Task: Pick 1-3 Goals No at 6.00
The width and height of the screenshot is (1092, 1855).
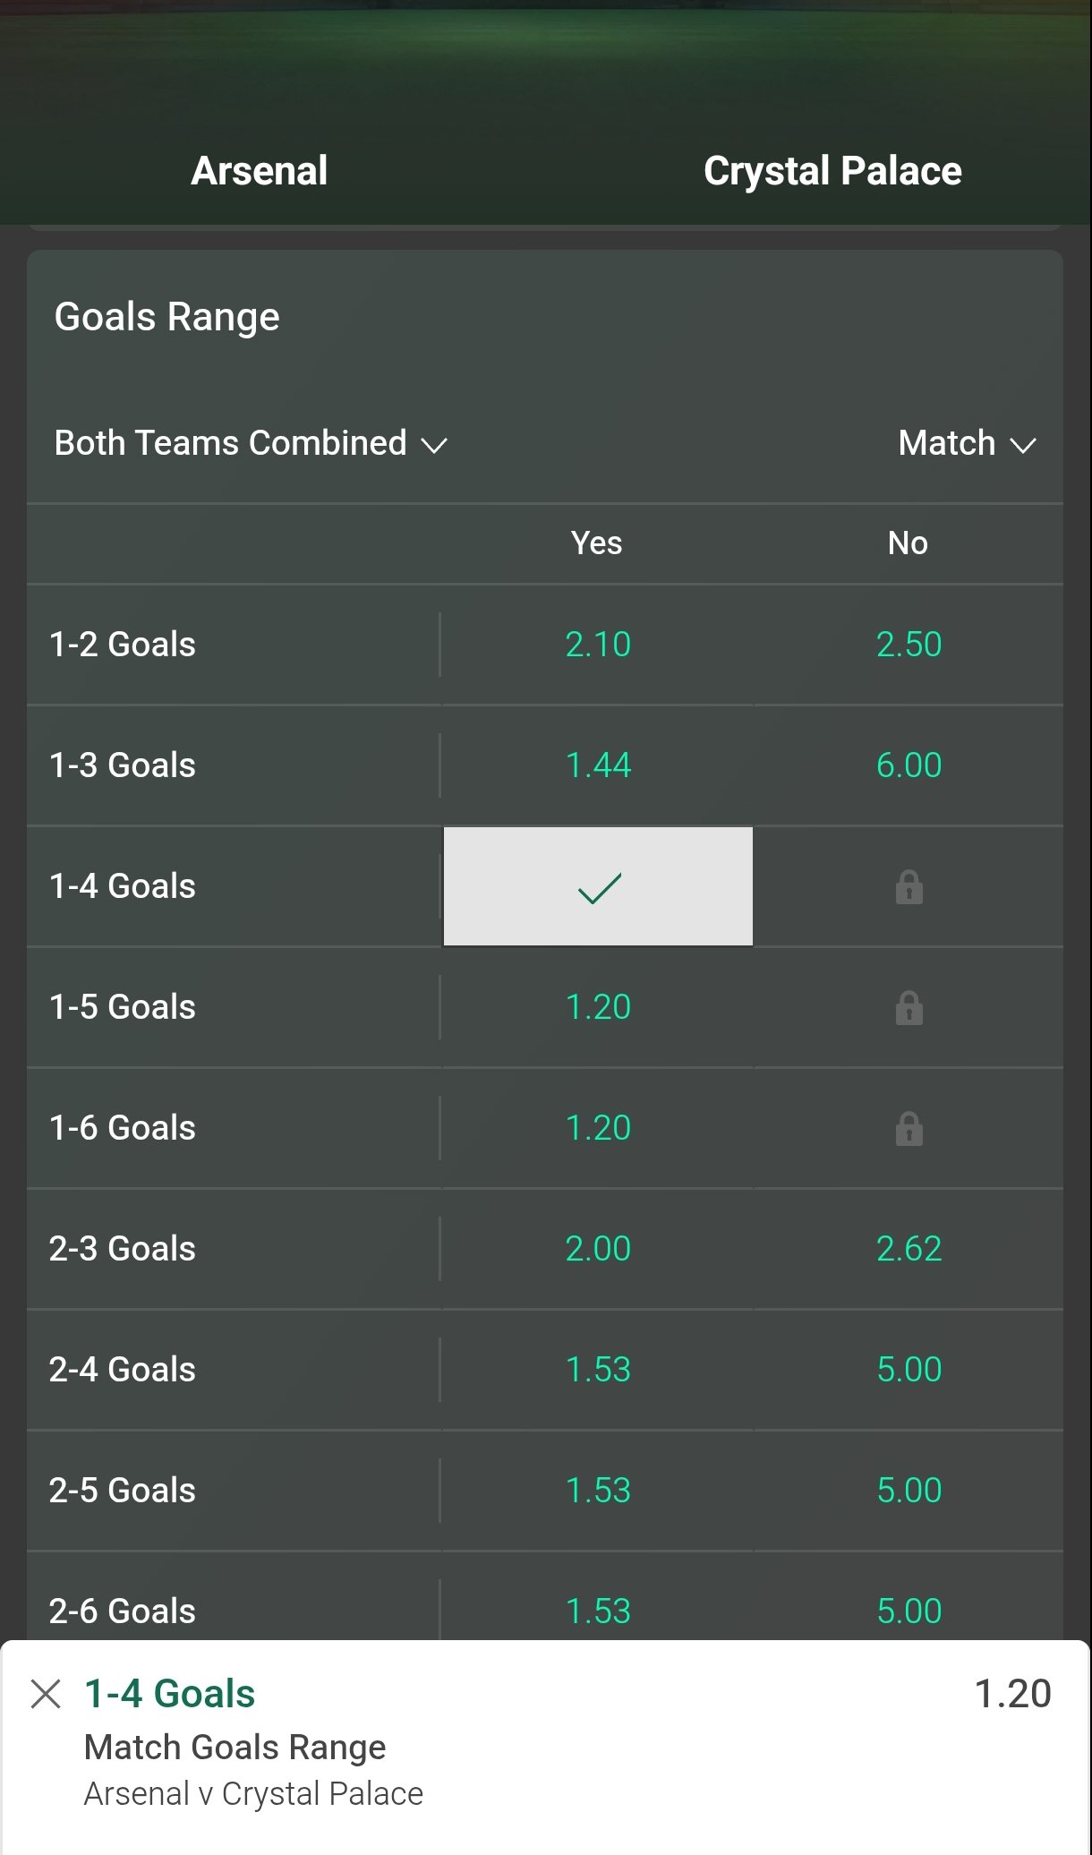Action: [x=909, y=765]
